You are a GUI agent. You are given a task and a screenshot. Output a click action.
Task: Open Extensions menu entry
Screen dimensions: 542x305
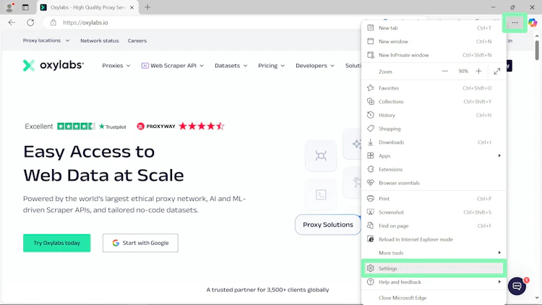434,169
